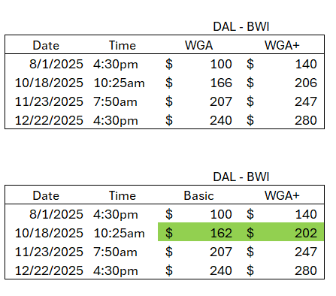Viewport: 336px width, 296px height.
Task: Click the Basic column header
Action: [198, 195]
